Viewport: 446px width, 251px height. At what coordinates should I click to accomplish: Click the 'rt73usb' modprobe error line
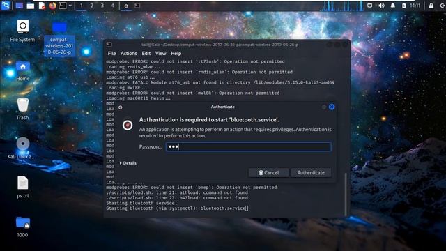click(x=195, y=61)
